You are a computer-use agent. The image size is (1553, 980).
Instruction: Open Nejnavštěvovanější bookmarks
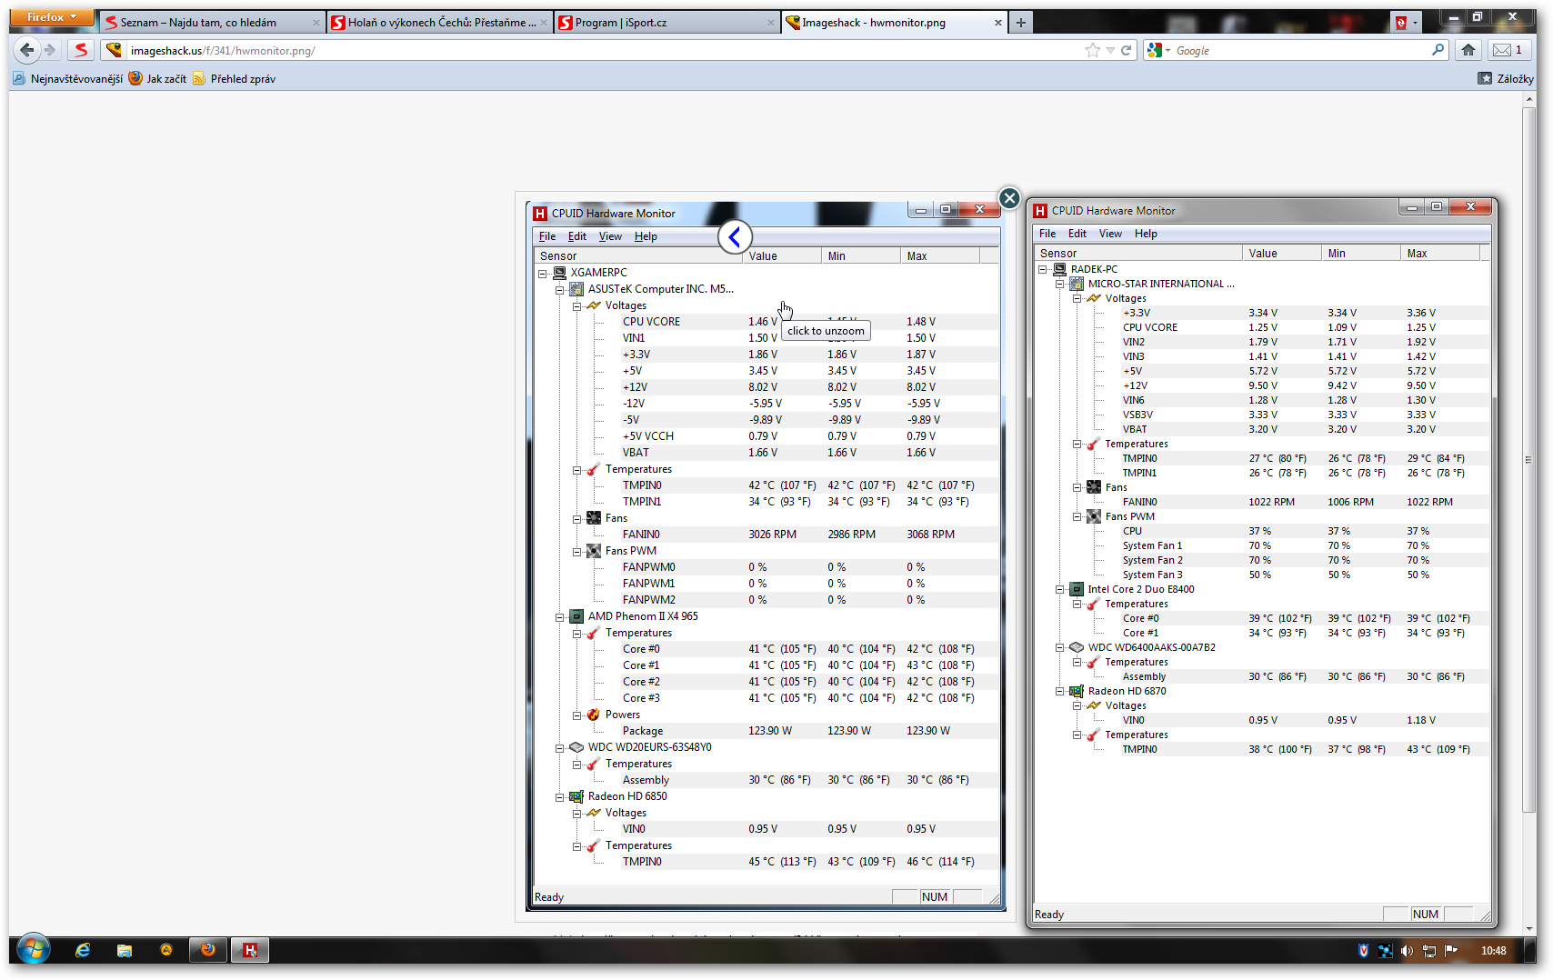pyautogui.click(x=68, y=79)
